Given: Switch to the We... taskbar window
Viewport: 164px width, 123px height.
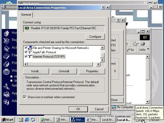Looking at the screenshot, I should point(93,119).
